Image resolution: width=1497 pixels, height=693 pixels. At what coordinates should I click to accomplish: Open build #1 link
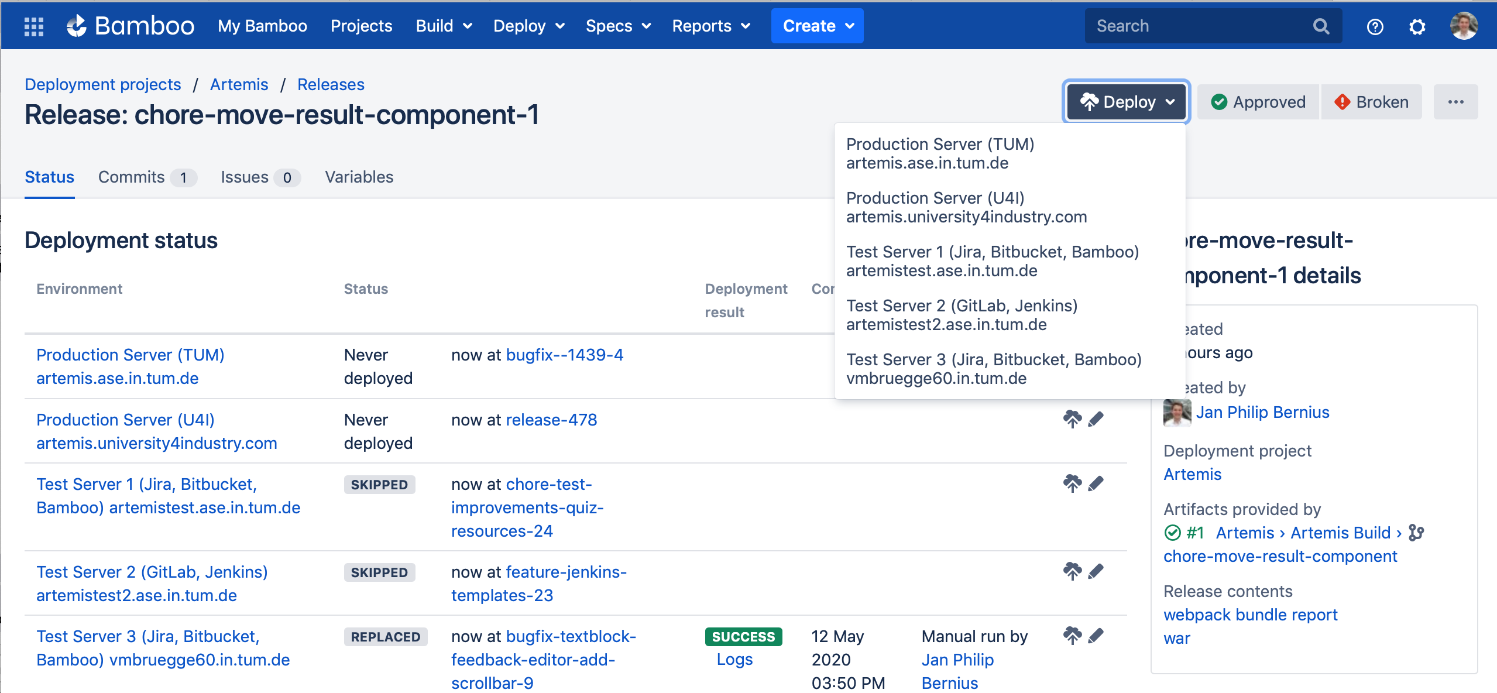(x=1195, y=533)
